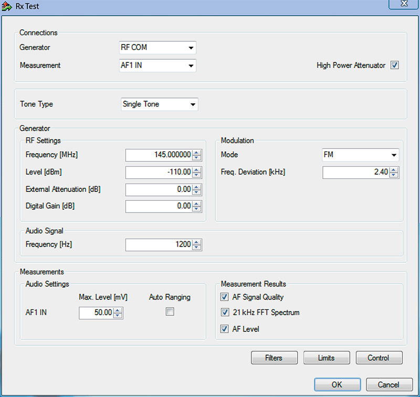Decrease Audio Signal Frequency with down arrow
The image size is (420, 397).
point(197,247)
